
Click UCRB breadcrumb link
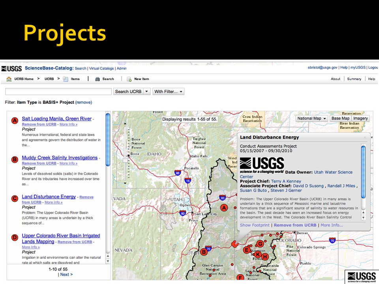coord(49,79)
